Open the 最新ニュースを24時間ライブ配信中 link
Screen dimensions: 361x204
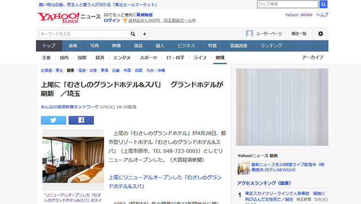[288, 167]
